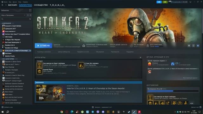Open Chrome from the taskbar
Image resolution: width=203 pixels, height=114 pixels.
click(62, 112)
